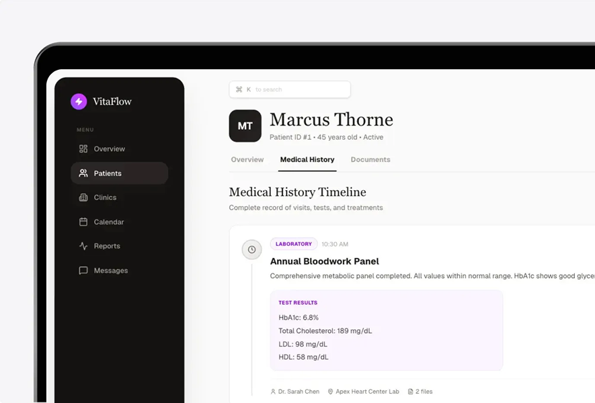The width and height of the screenshot is (595, 403).
Task: Switch to the patient Overview tab
Action: [x=247, y=160]
